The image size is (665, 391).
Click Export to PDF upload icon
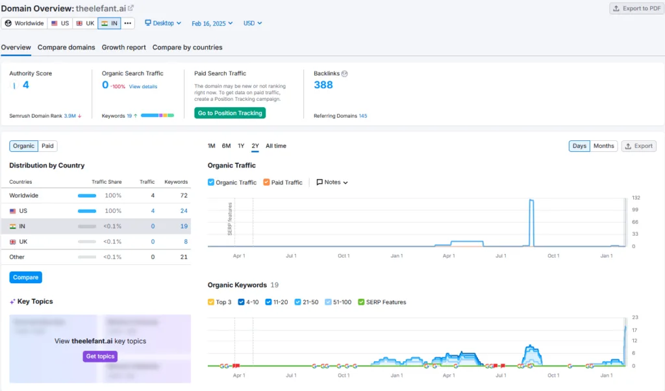tap(616, 8)
